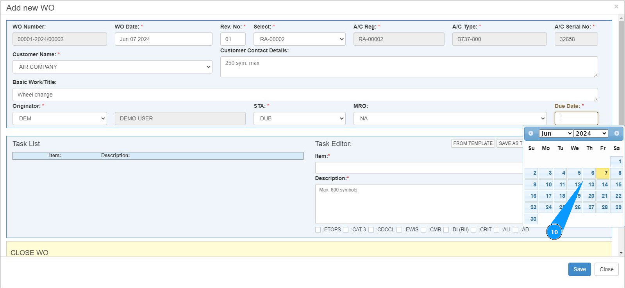625x288 pixels.
Task: Pick June 15 in the calendar
Action: click(617, 184)
